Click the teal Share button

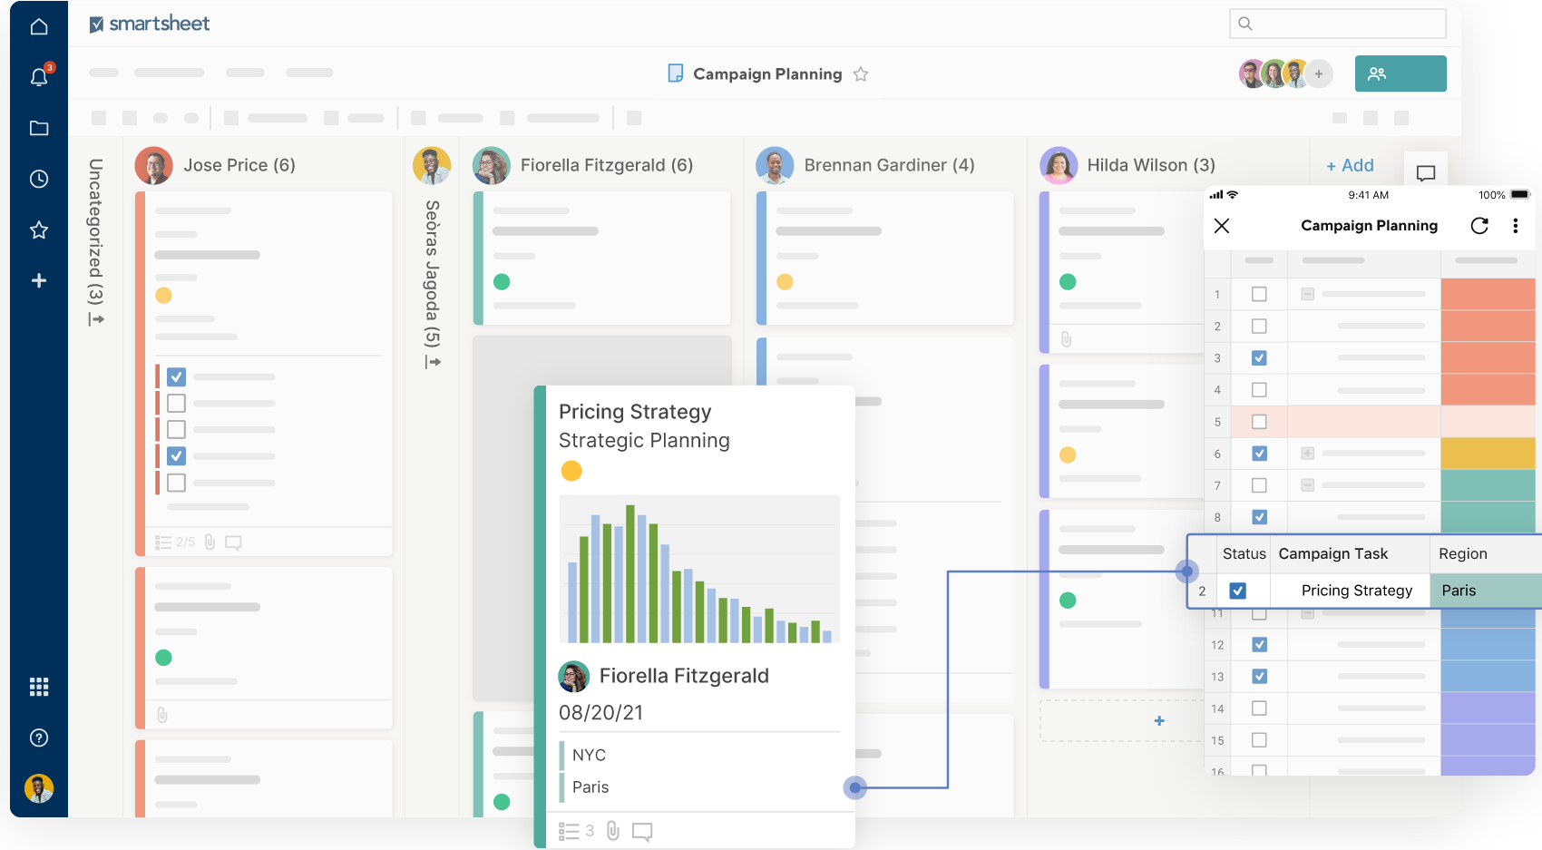(x=1400, y=73)
